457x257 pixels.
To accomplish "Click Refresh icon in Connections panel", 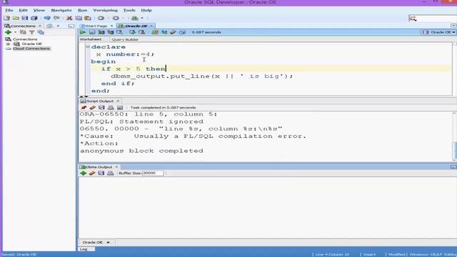I will pyautogui.click(x=23, y=32).
